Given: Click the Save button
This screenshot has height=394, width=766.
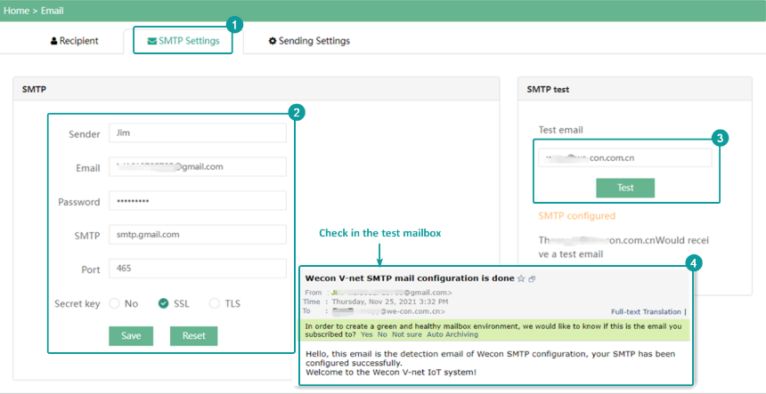Looking at the screenshot, I should (x=131, y=336).
